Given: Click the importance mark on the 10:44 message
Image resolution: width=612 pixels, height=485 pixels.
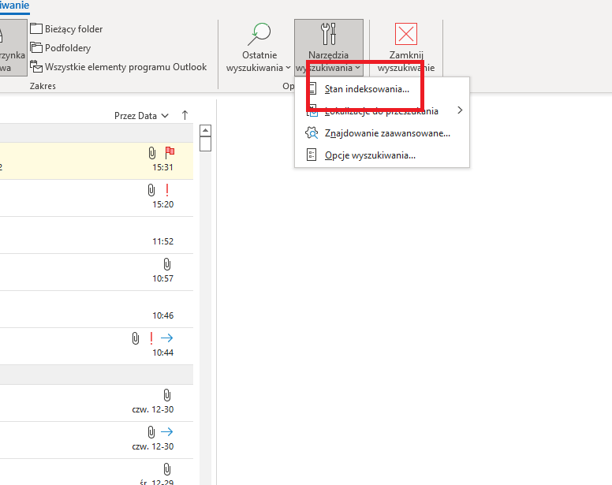Looking at the screenshot, I should [x=151, y=338].
